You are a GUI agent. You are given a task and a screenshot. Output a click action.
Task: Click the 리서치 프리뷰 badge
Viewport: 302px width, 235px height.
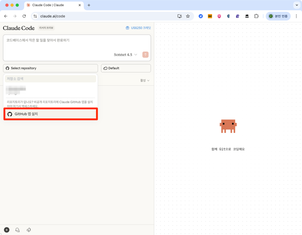tap(46, 28)
